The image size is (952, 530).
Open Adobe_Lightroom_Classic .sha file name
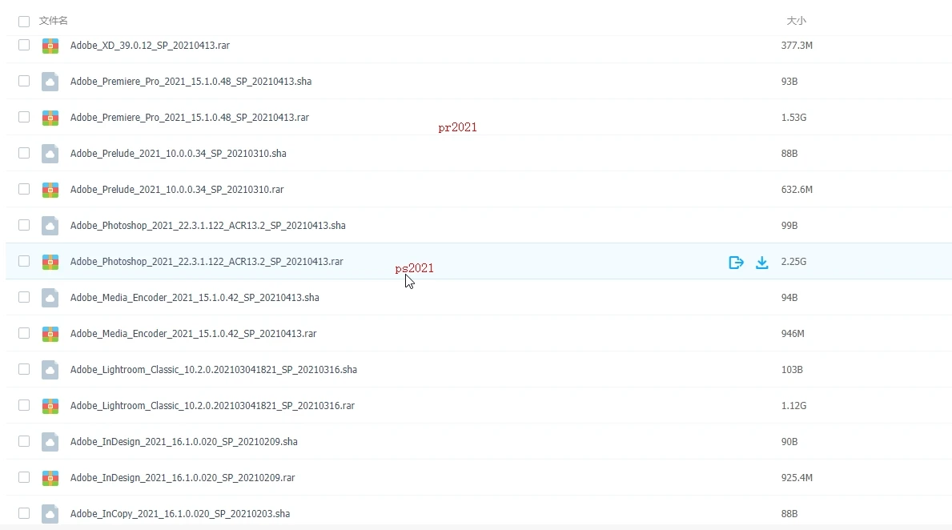pos(213,370)
